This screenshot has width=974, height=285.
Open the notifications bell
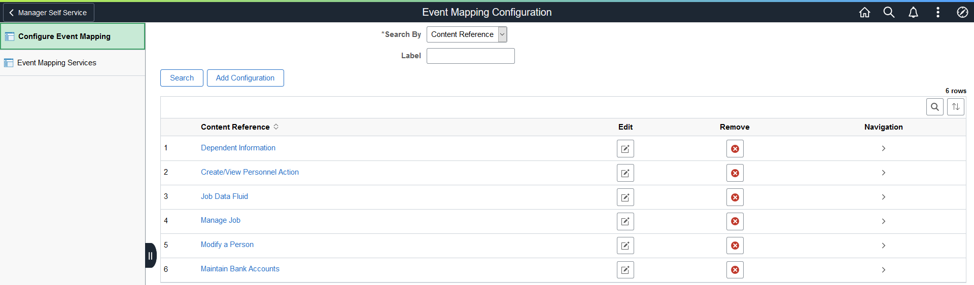[x=913, y=12]
